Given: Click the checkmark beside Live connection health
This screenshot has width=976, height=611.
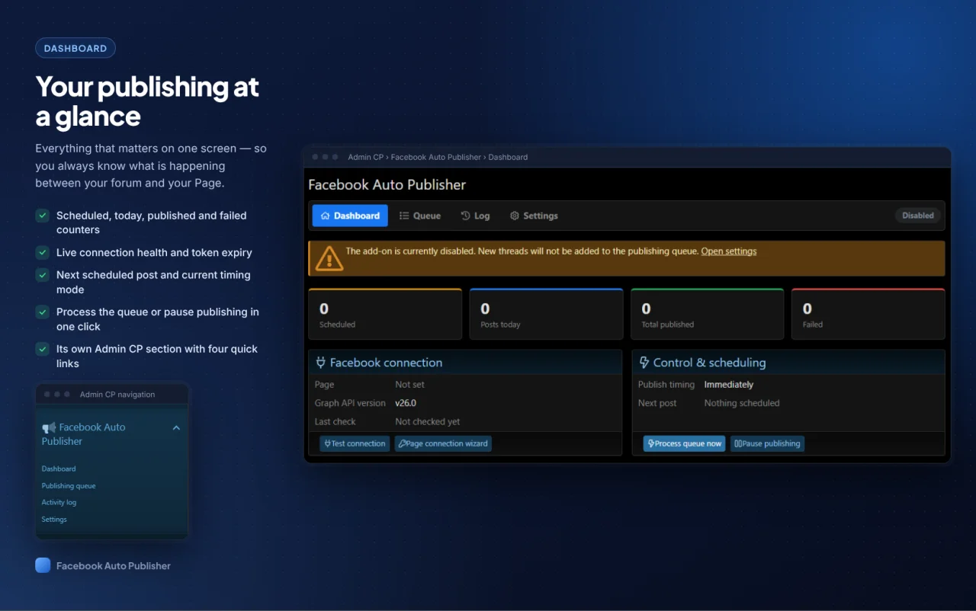Looking at the screenshot, I should (x=43, y=252).
